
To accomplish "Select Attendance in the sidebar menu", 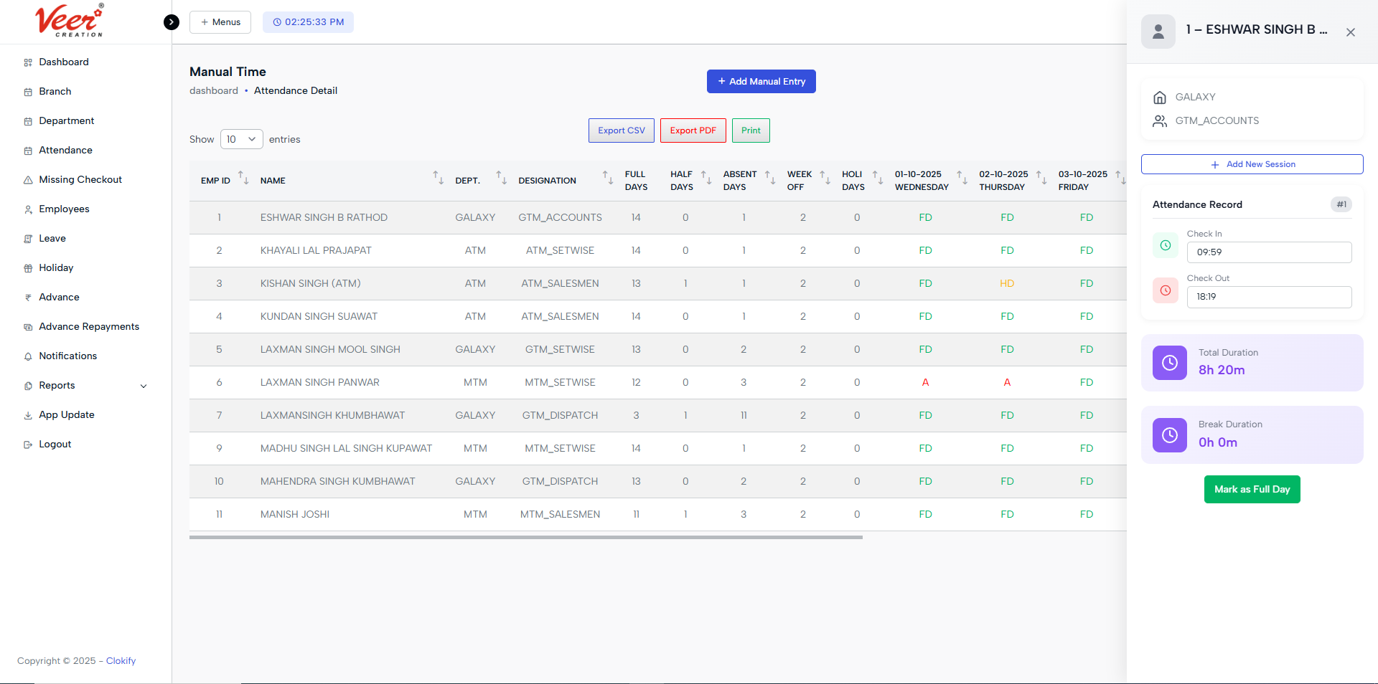I will tap(66, 150).
